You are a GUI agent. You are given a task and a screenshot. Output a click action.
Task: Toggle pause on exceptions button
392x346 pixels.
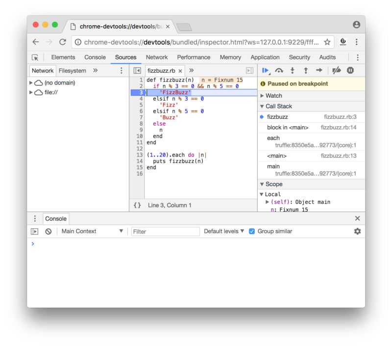click(350, 71)
